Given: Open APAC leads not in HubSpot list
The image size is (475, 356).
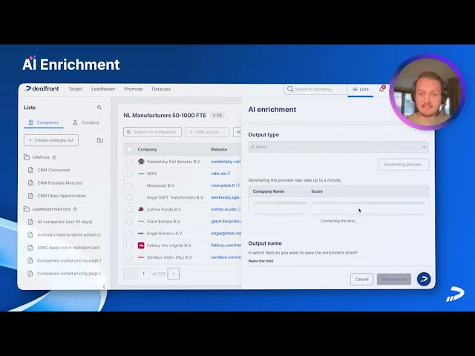Looking at the screenshot, I should pyautogui.click(x=68, y=248).
